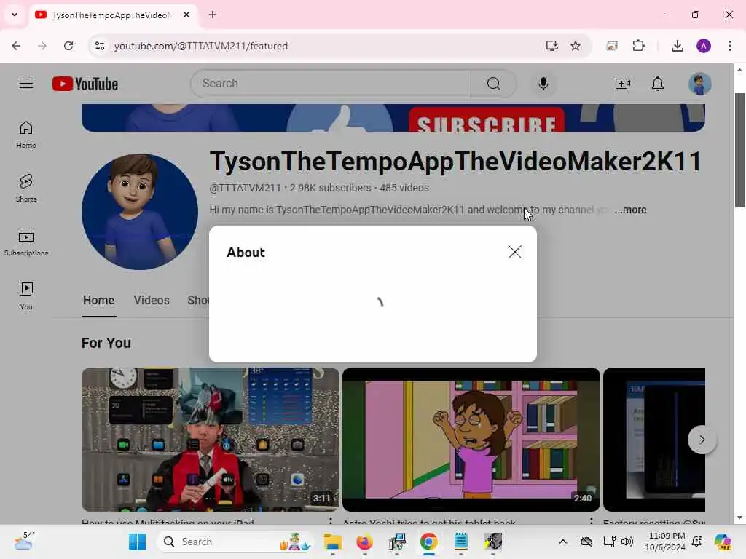Close the TysonTheTempoApp browser tab
746x559 pixels.
[x=186, y=15]
